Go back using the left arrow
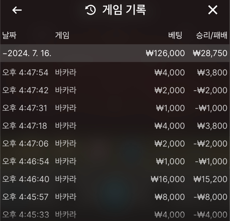Viewport: 230px width, 221px height. coord(17,10)
